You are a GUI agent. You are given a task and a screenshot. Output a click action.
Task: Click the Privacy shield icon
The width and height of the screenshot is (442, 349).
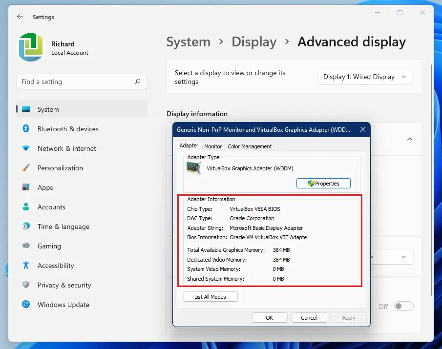[x=26, y=285]
